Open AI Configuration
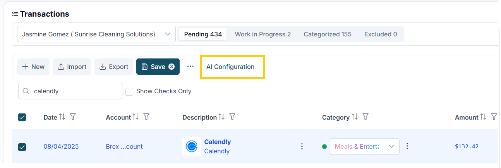The height and width of the screenshot is (168, 501). pyautogui.click(x=230, y=67)
